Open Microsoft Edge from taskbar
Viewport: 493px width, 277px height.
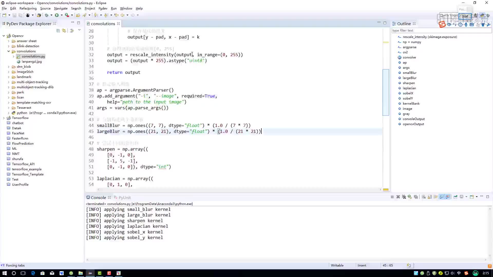coord(33,273)
